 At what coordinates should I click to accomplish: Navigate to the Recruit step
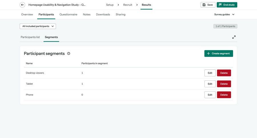point(128,5)
